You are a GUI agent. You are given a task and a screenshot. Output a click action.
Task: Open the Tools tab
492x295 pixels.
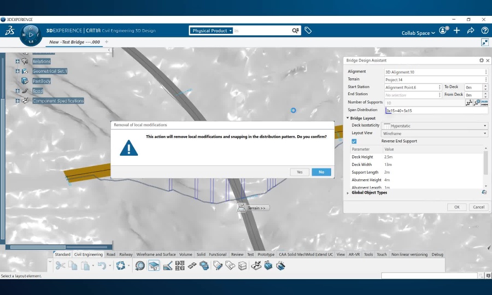pyautogui.click(x=368, y=254)
